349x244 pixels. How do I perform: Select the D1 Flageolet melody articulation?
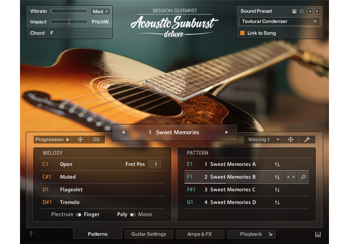click(102, 189)
